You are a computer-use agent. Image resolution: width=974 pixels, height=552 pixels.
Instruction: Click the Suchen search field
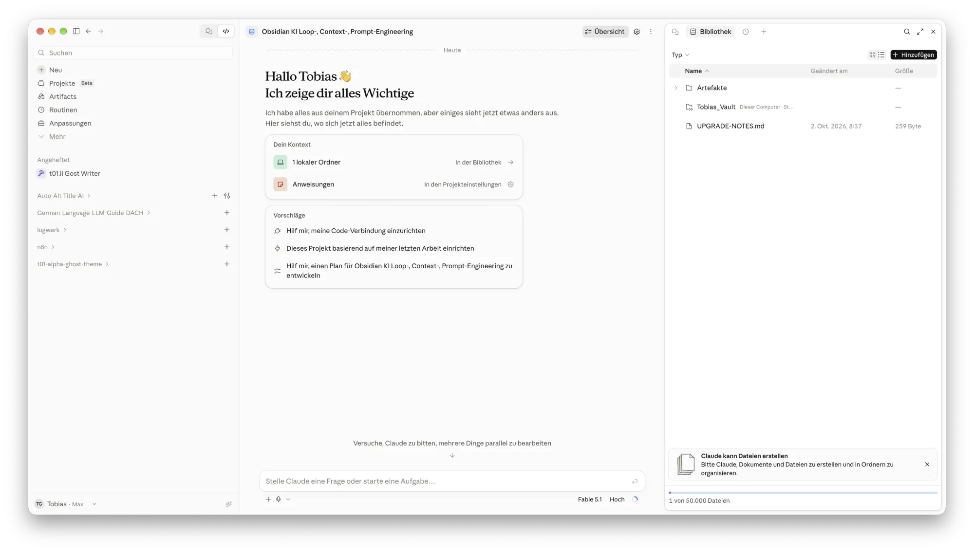click(133, 53)
